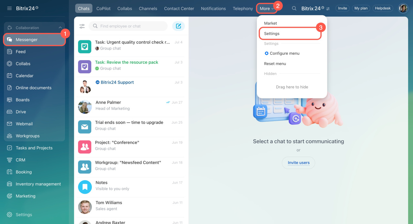Open the Urgent quality control check task chat
The height and width of the screenshot is (224, 413).
131,47
